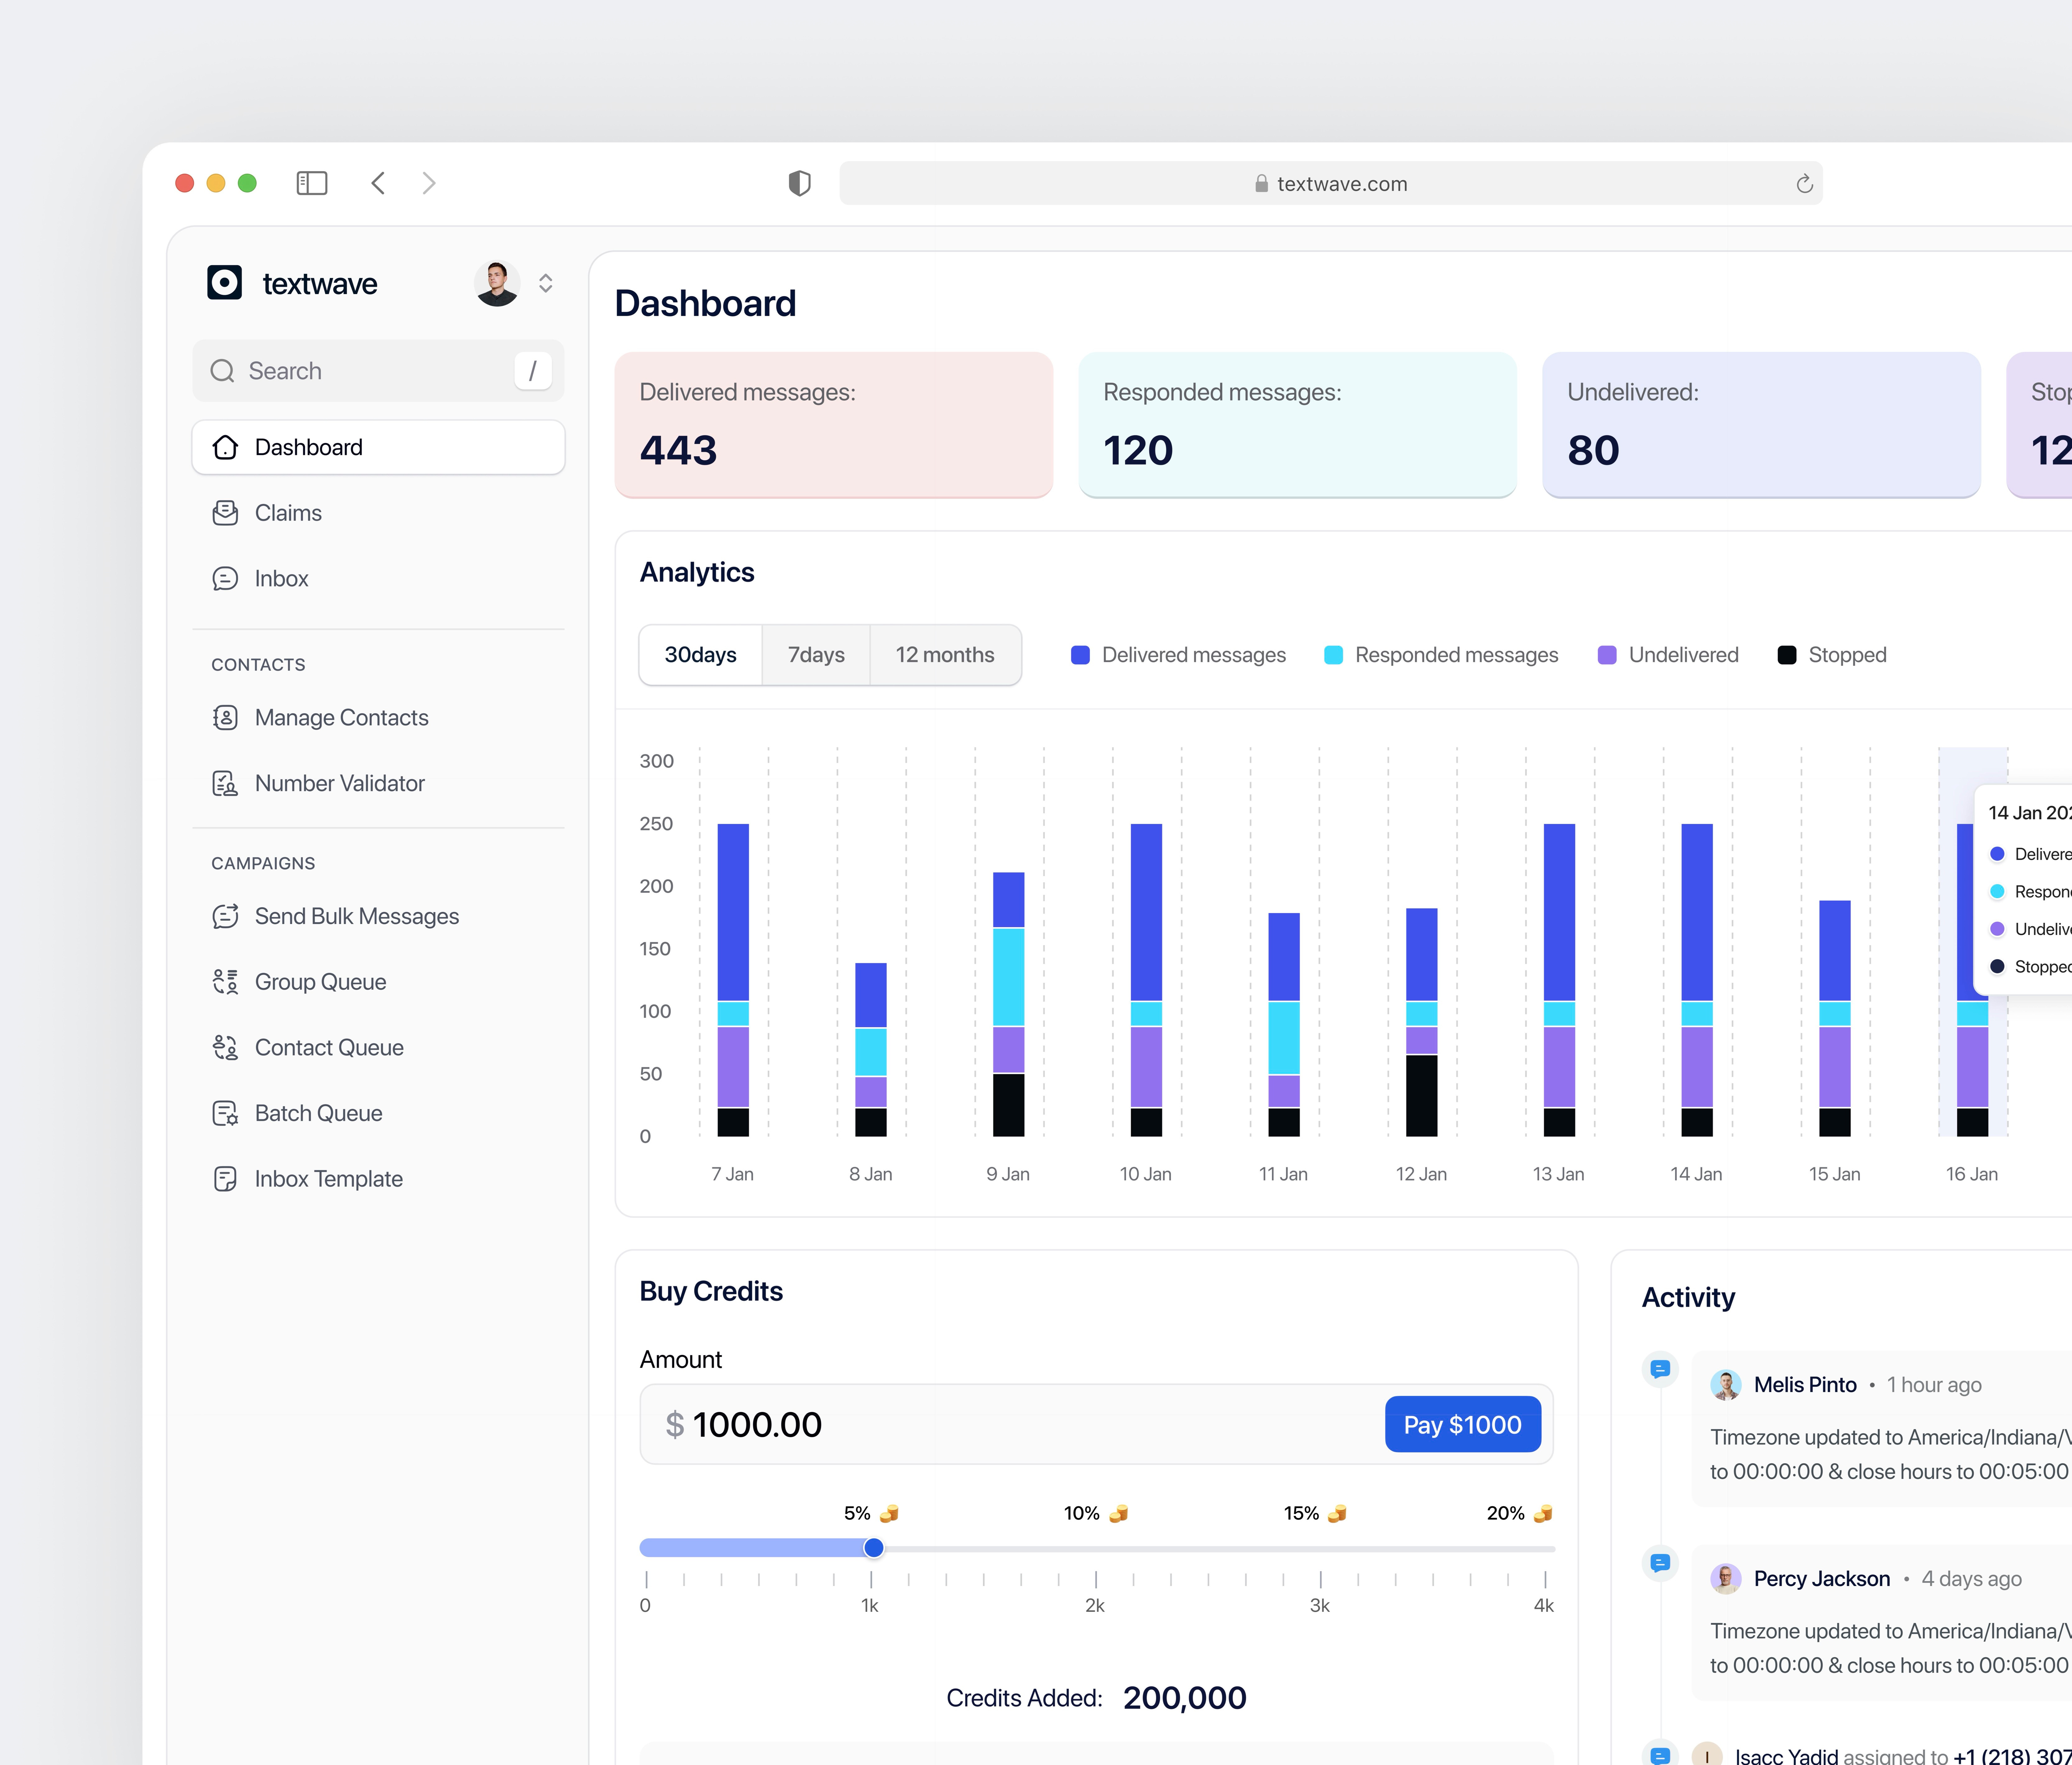The width and height of the screenshot is (2072, 1765).
Task: Select the 30days analytics tab
Action: pyautogui.click(x=701, y=655)
